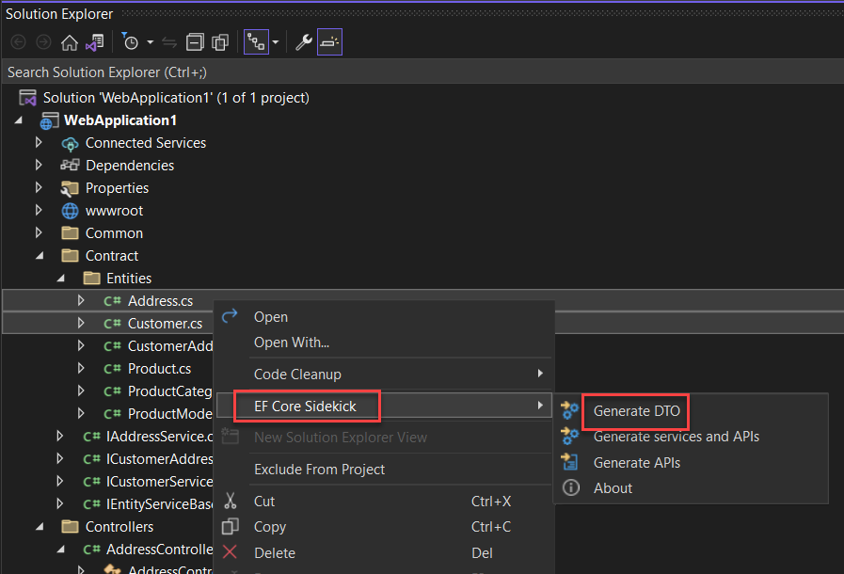The width and height of the screenshot is (844, 574).
Task: Open the Pending Changes Filter dropdown arrow
Action: (151, 42)
